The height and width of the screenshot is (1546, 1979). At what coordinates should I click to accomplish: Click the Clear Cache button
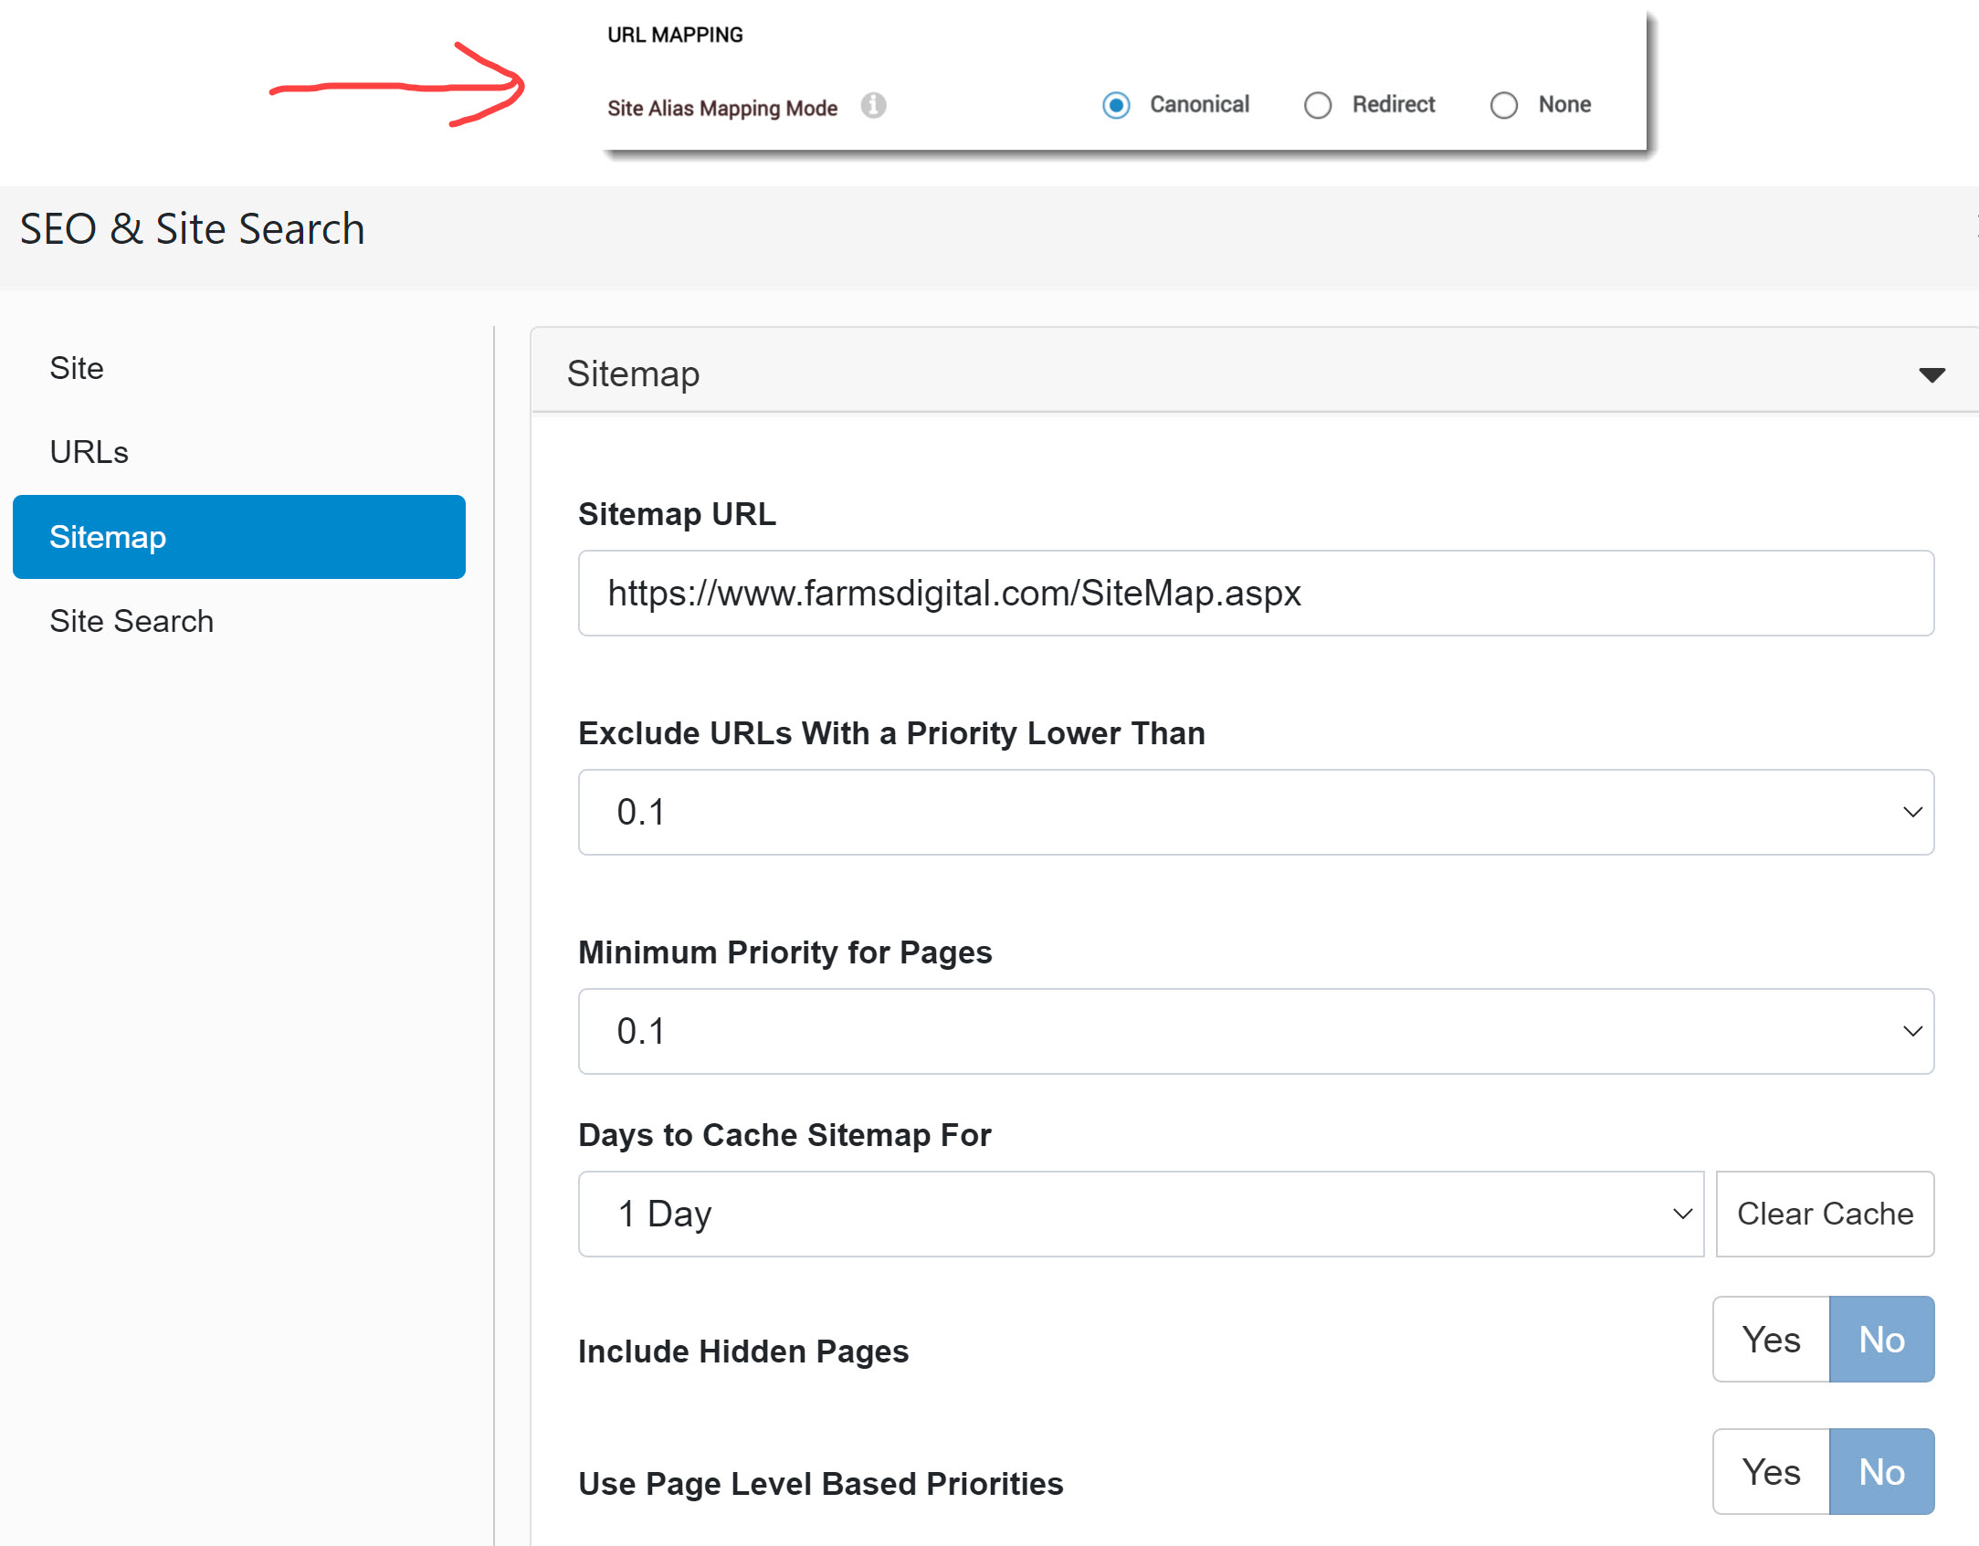(x=1825, y=1214)
